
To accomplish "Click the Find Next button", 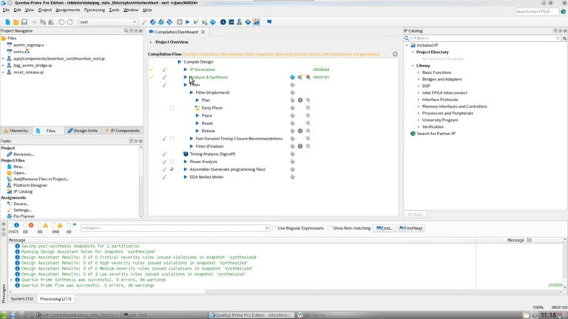I will [410, 228].
